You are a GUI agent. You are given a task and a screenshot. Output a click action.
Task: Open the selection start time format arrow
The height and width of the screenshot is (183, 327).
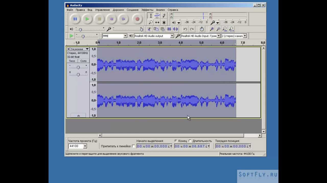[171, 146]
